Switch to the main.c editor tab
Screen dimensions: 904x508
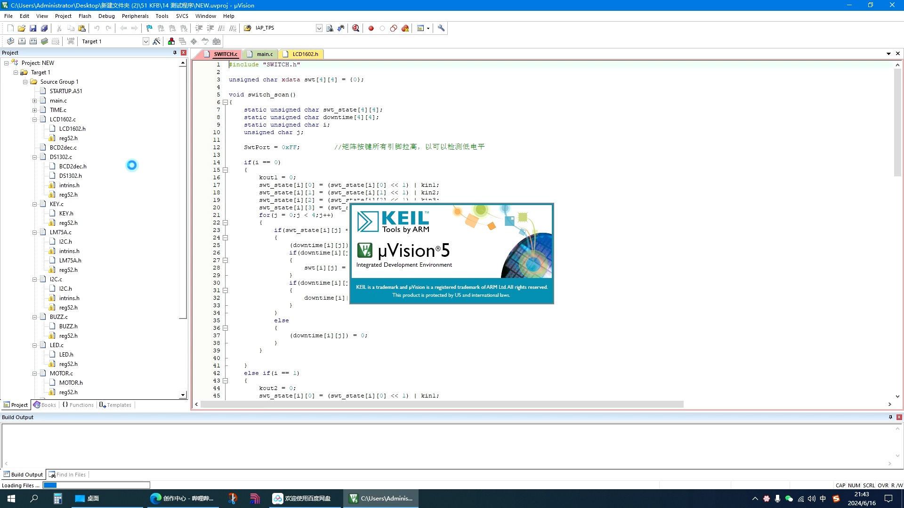pos(264,54)
